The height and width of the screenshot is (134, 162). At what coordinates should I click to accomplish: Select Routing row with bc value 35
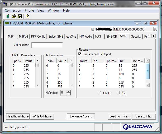[112, 66]
